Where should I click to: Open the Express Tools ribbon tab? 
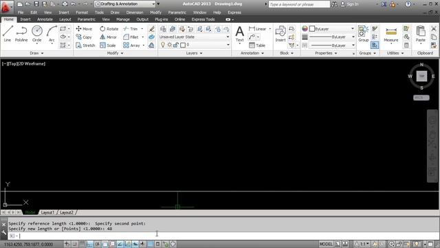[203, 19]
